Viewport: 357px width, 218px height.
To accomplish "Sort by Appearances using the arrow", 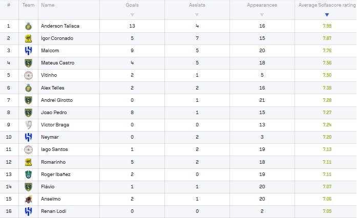I will pyautogui.click(x=262, y=15).
